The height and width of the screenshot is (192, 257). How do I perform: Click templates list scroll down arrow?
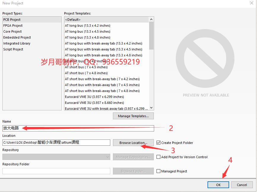tap(151, 108)
